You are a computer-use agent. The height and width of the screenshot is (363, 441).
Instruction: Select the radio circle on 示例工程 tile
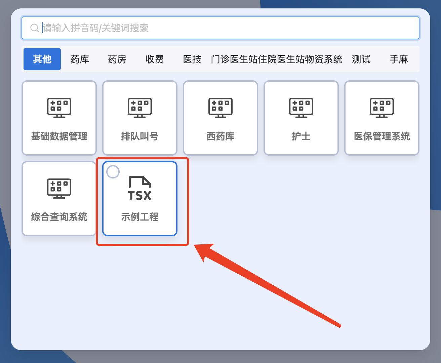(113, 171)
